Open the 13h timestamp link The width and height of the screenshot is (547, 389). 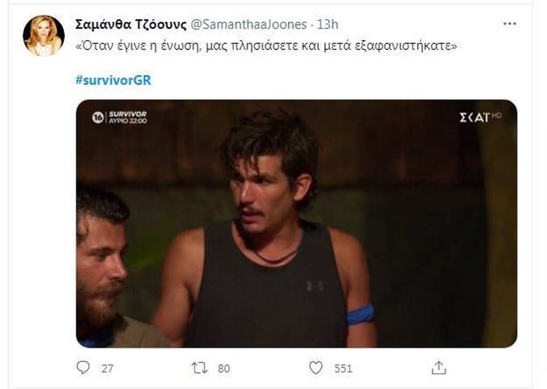click(x=327, y=25)
